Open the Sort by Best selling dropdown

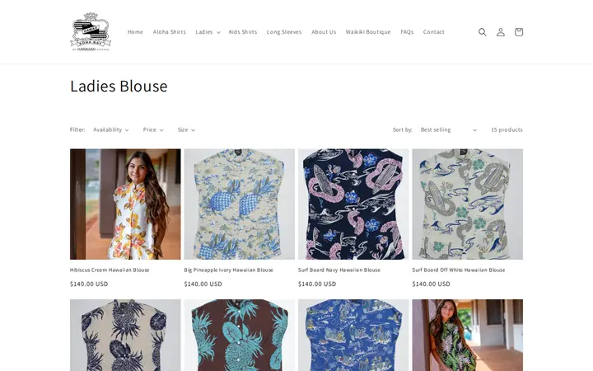[449, 130]
